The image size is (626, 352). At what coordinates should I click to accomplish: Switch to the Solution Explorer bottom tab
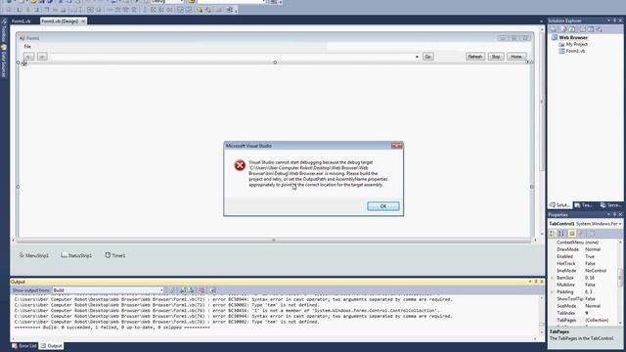tap(559, 205)
